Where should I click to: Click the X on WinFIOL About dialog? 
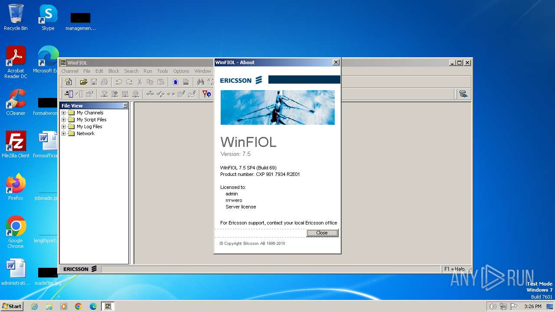pyautogui.click(x=336, y=62)
